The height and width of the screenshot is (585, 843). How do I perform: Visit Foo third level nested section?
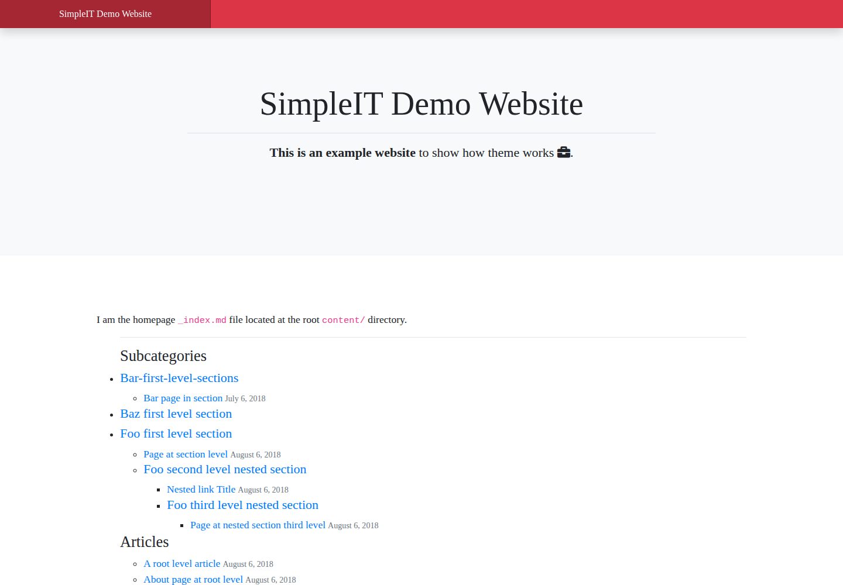click(x=243, y=505)
